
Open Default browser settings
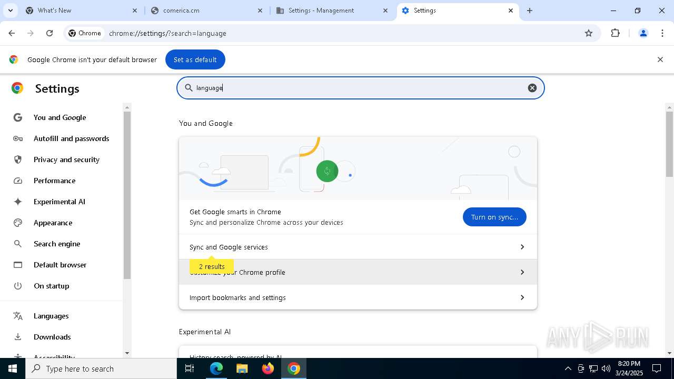(x=60, y=265)
